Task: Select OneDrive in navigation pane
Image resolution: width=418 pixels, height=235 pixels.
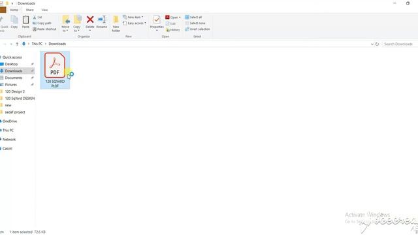Action: [10, 121]
